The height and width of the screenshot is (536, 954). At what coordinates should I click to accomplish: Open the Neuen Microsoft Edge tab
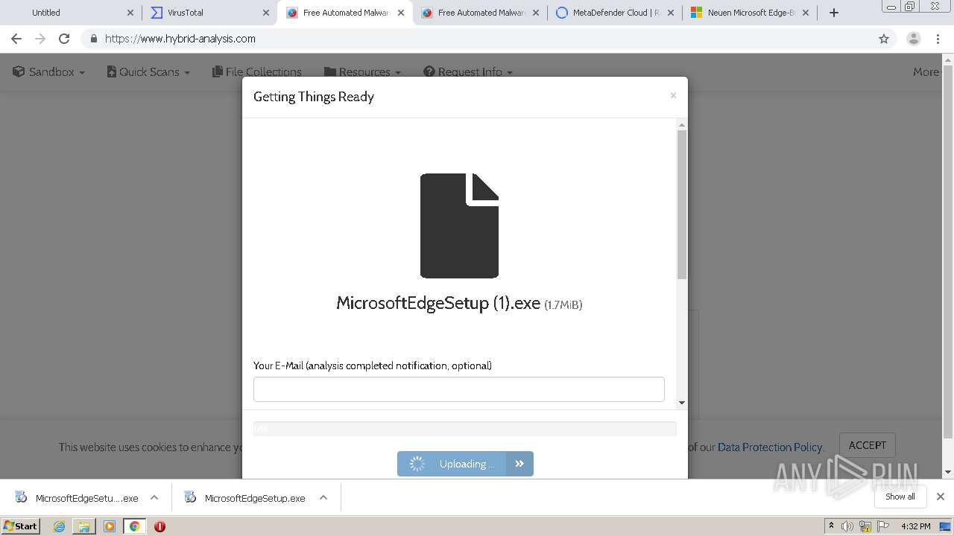pyautogui.click(x=749, y=13)
